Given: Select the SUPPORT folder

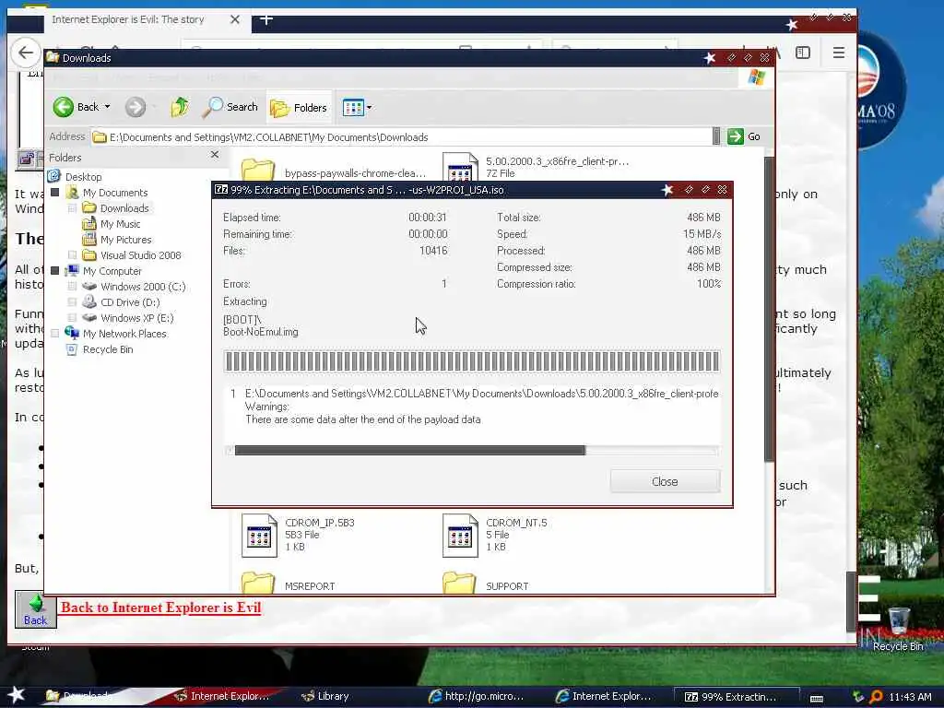Looking at the screenshot, I should pos(486,584).
